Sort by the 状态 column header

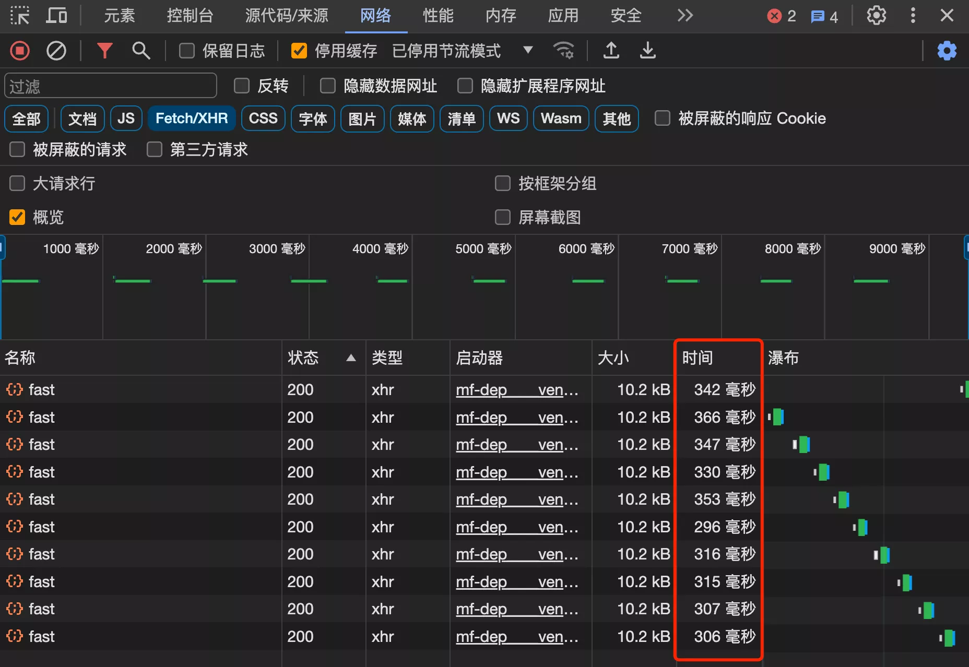(x=323, y=358)
